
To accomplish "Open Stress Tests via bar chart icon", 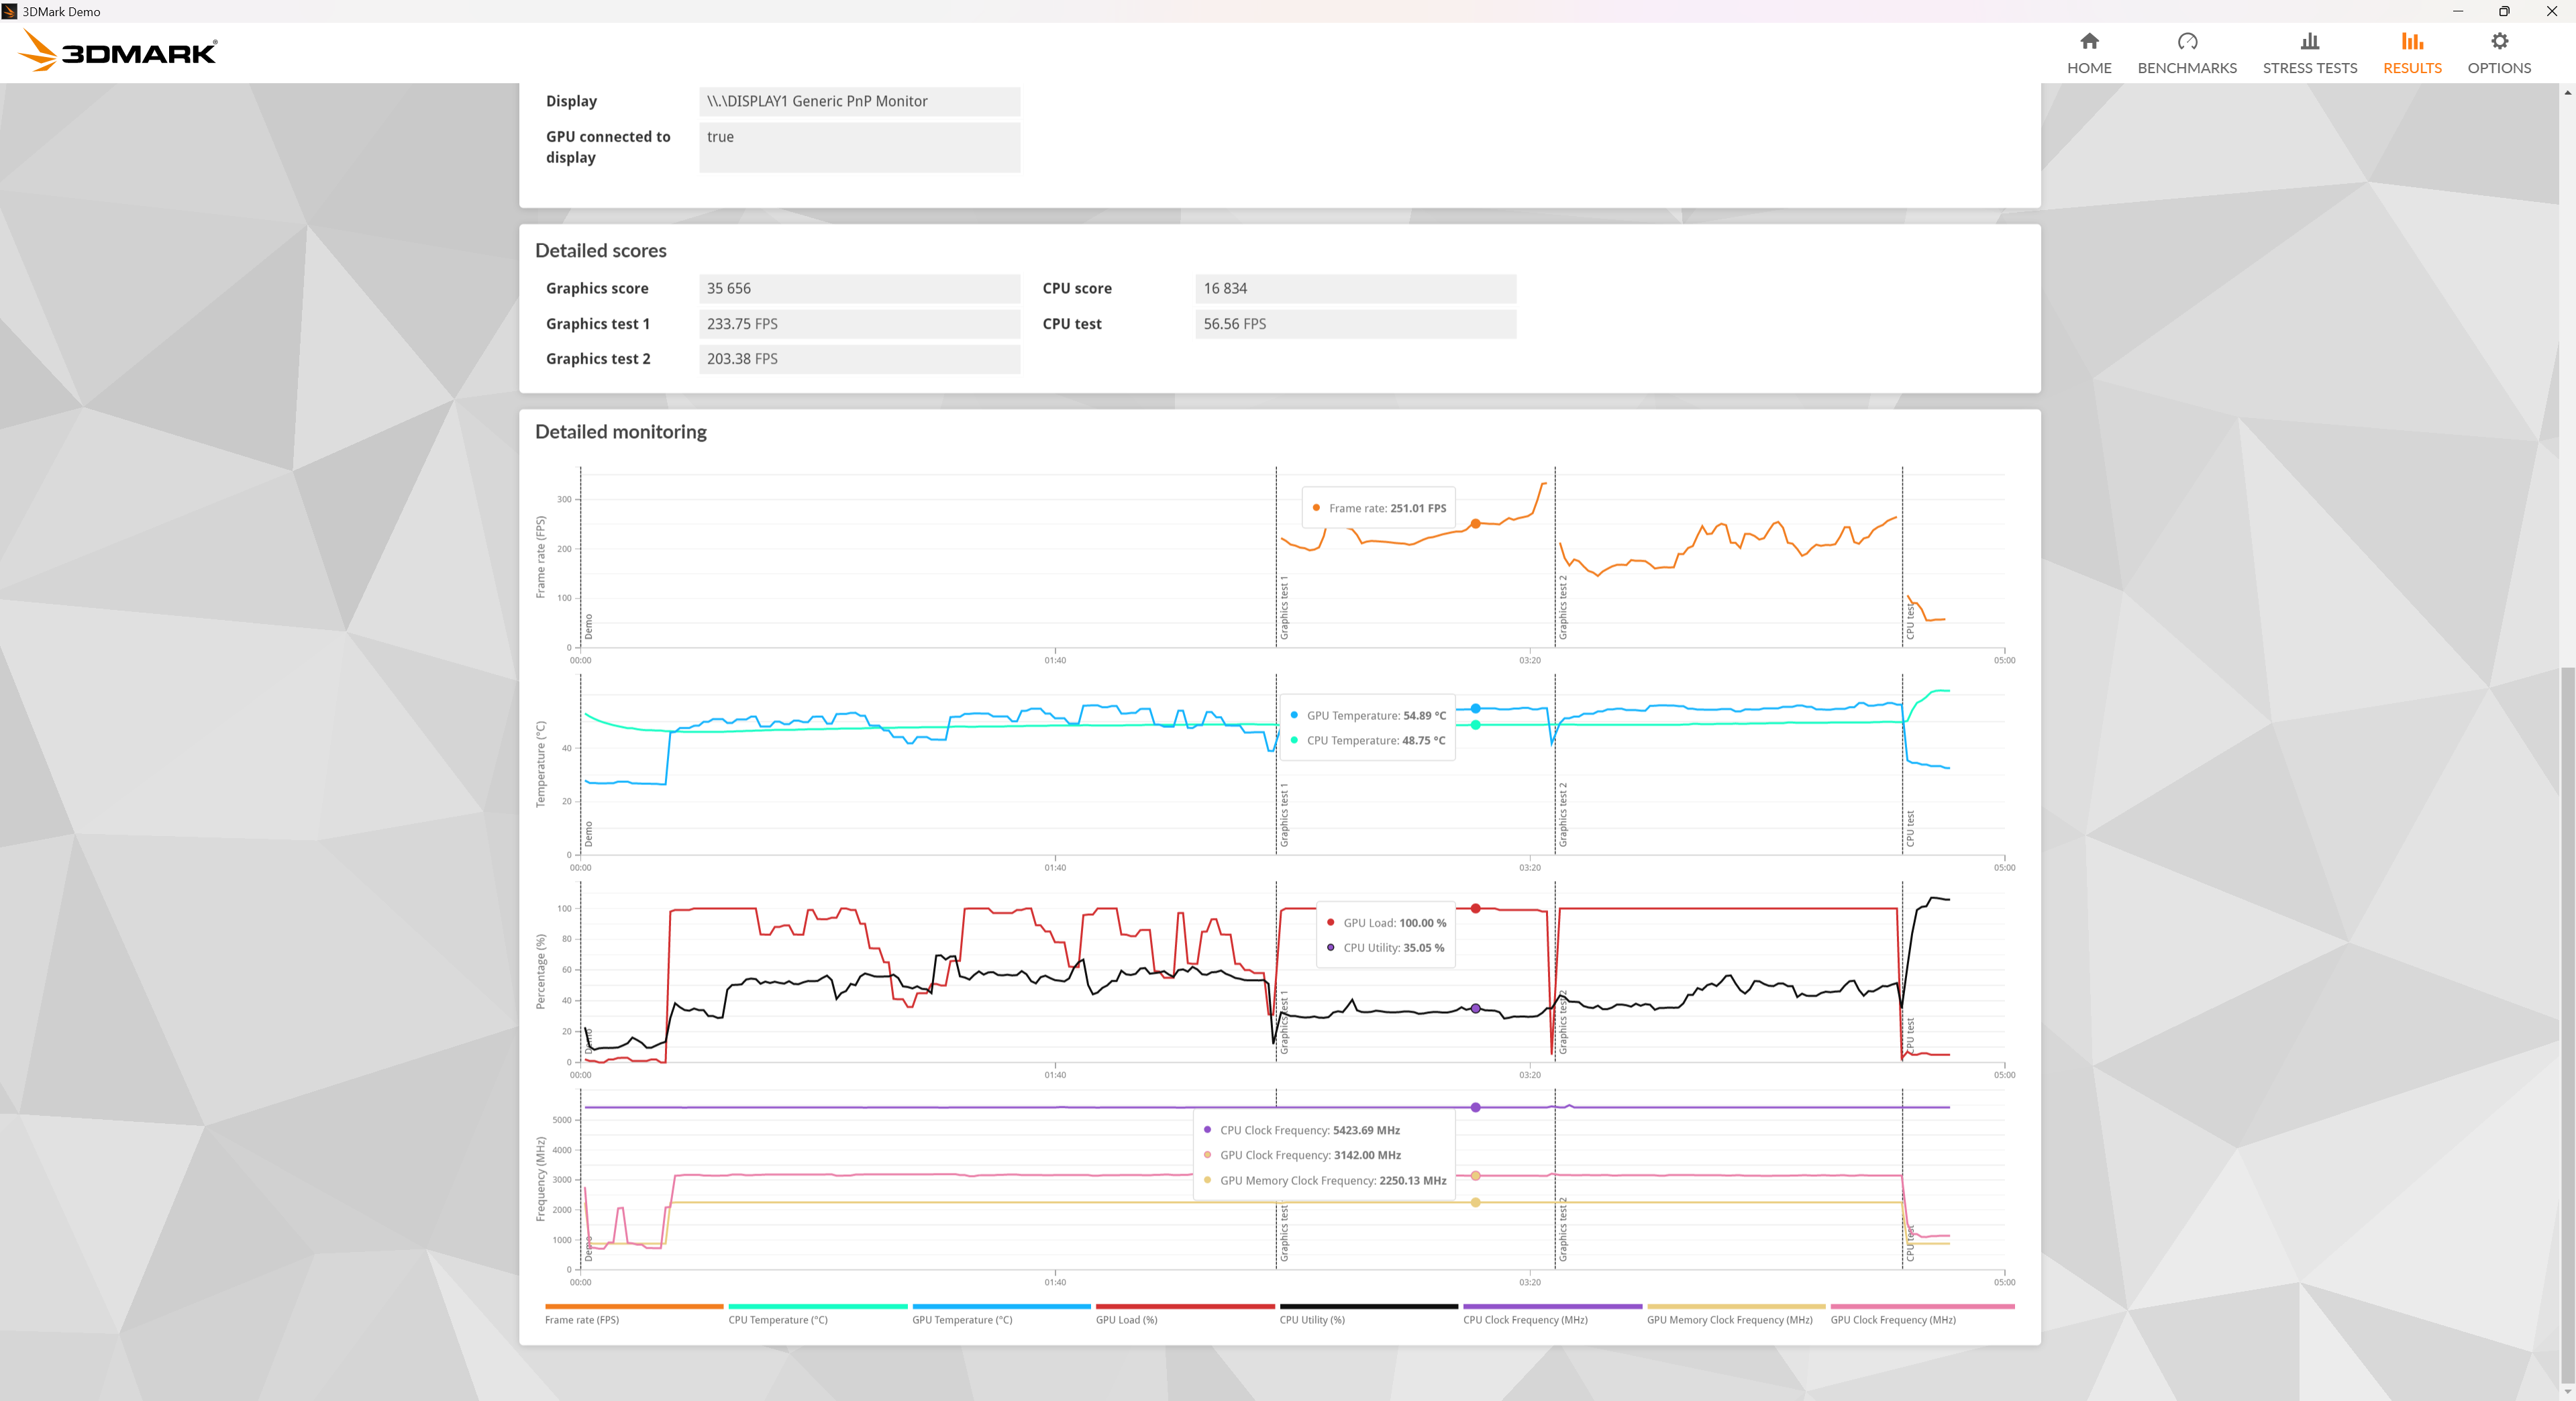I will point(2309,42).
